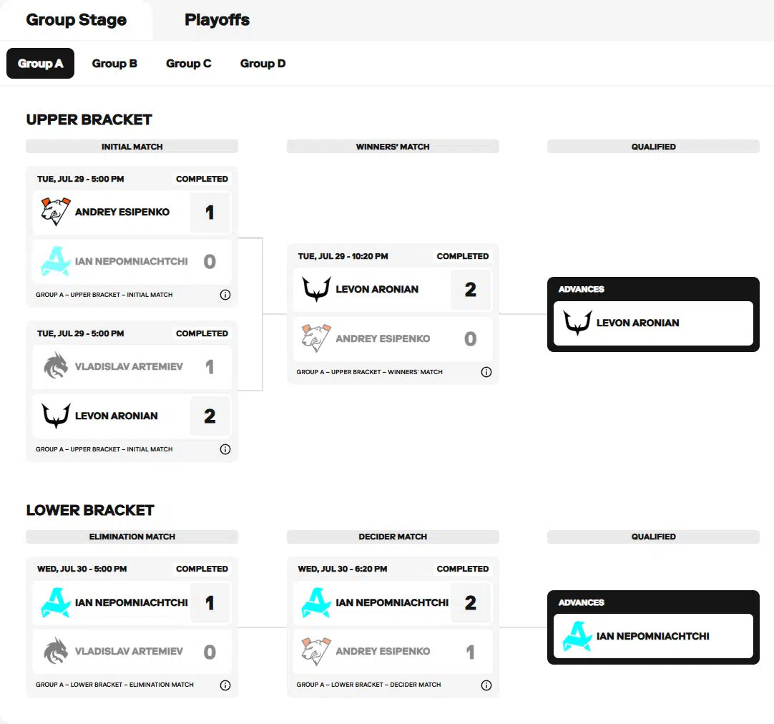Click the Winners' Match column header
The width and height of the screenshot is (774, 724).
[393, 147]
